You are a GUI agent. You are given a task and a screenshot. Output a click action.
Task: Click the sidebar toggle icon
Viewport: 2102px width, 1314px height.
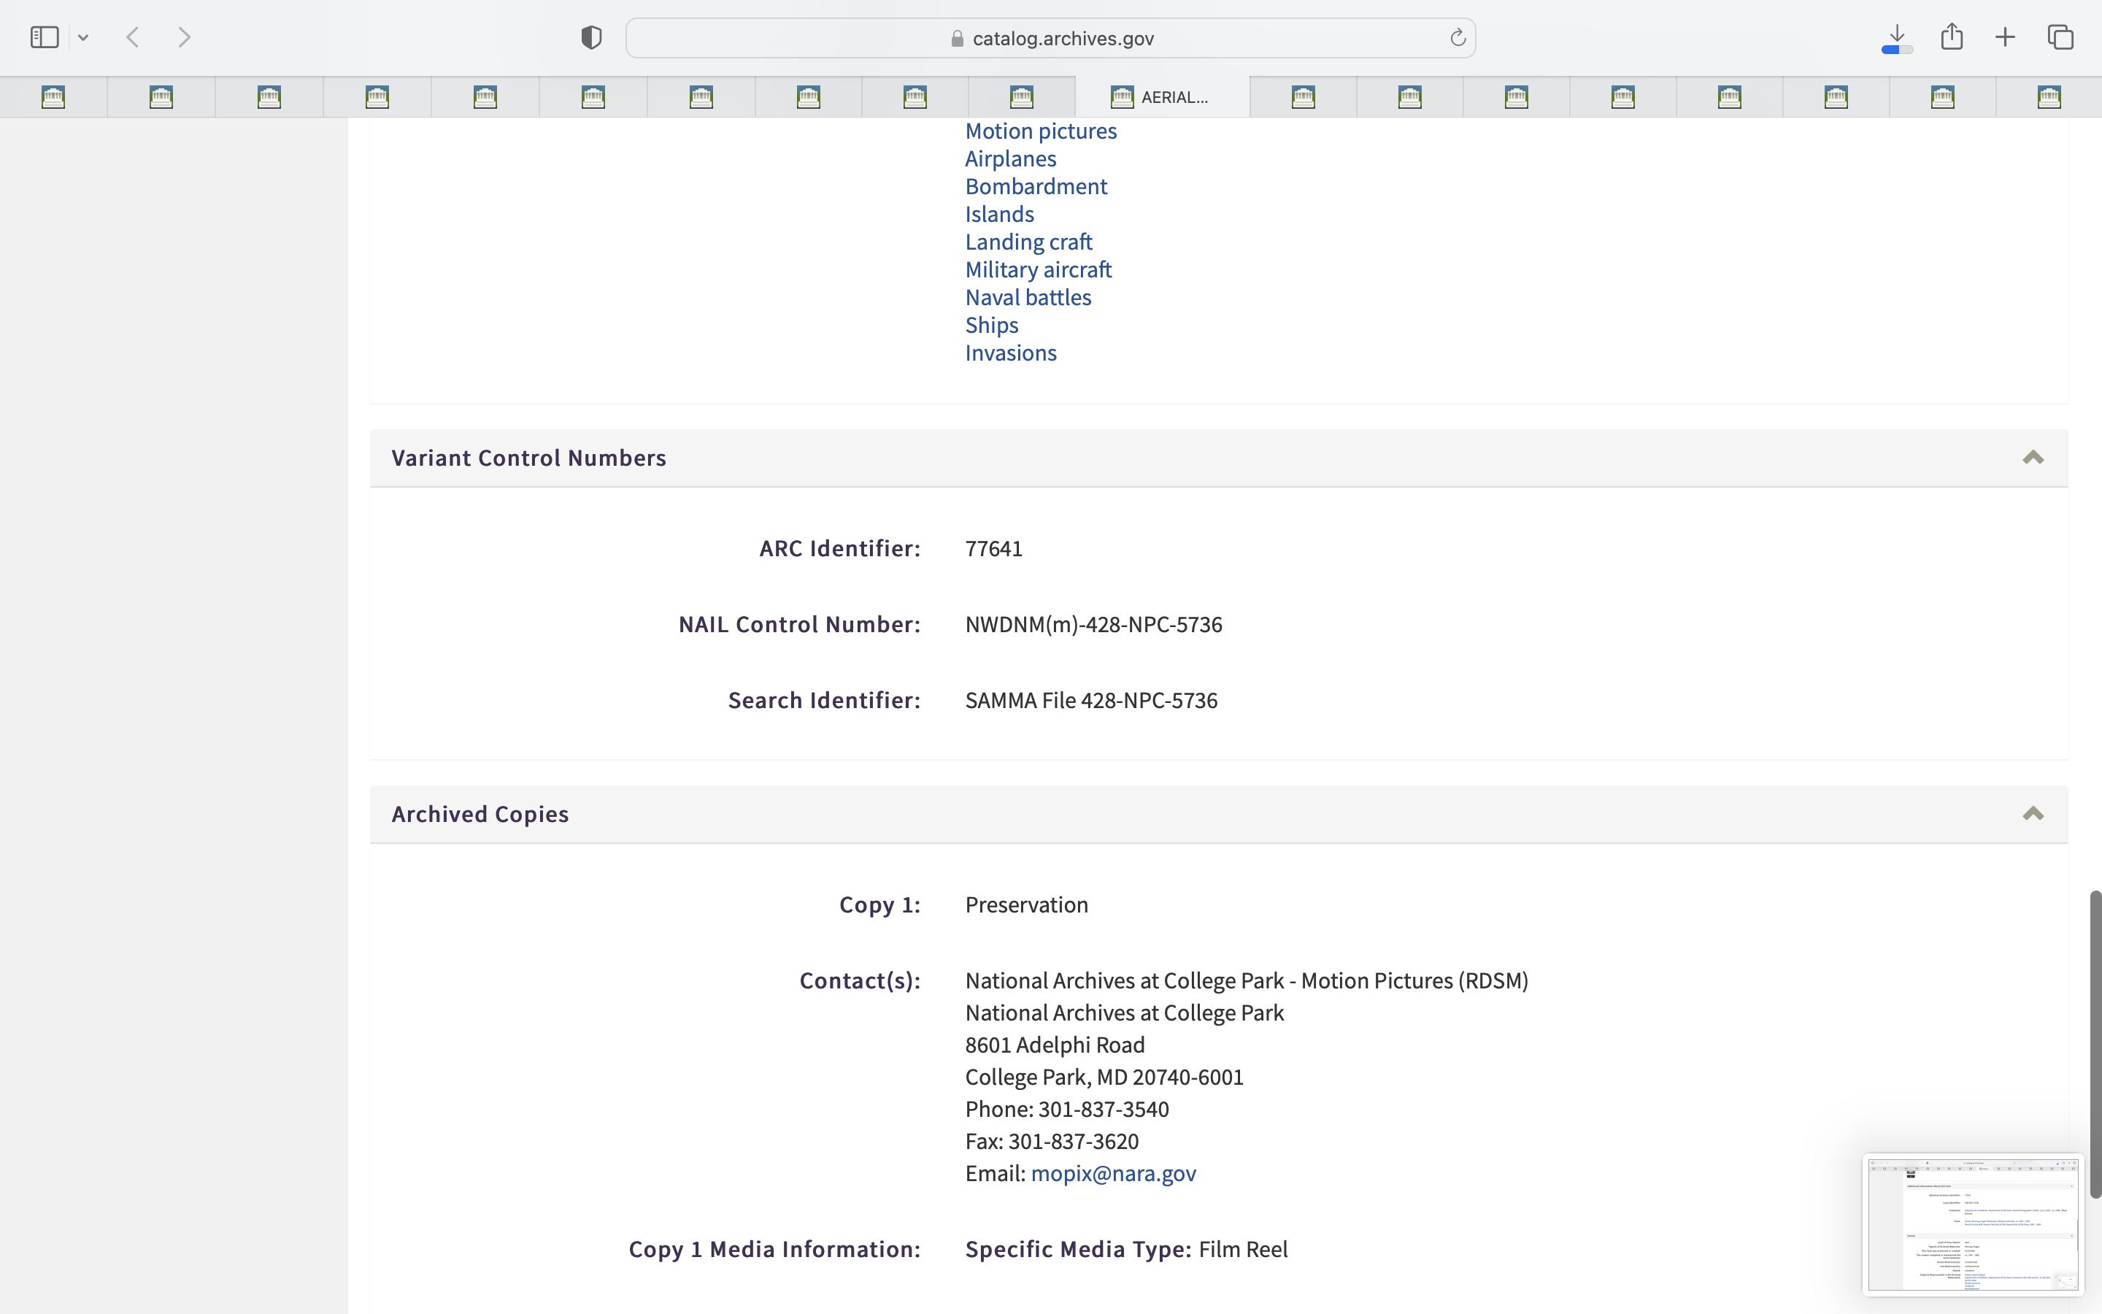click(x=45, y=37)
